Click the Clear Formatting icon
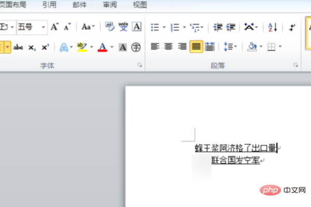311x207 pixels. 109,26
